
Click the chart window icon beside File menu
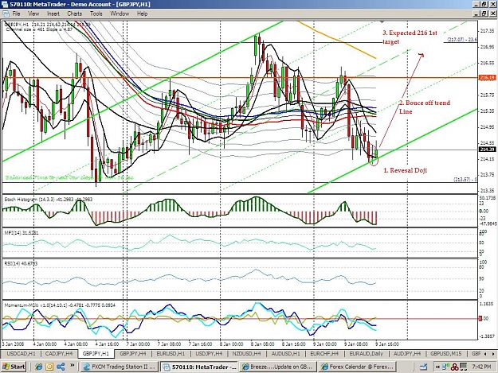(x=6, y=14)
